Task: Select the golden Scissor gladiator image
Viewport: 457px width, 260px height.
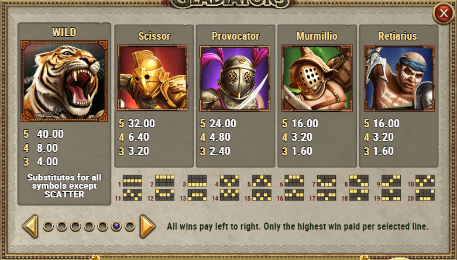Action: (x=153, y=78)
